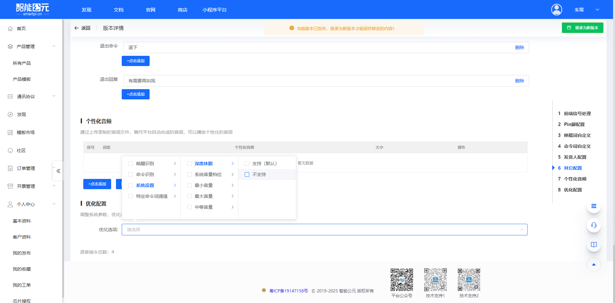This screenshot has width=615, height=303.
Task: Open the 文档 top navigation item
Action: point(119,10)
